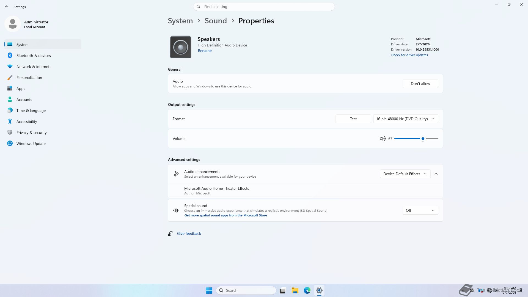Screen dimensions: 528x297
Task: Click the back arrow in Settings
Action: click(x=7, y=7)
